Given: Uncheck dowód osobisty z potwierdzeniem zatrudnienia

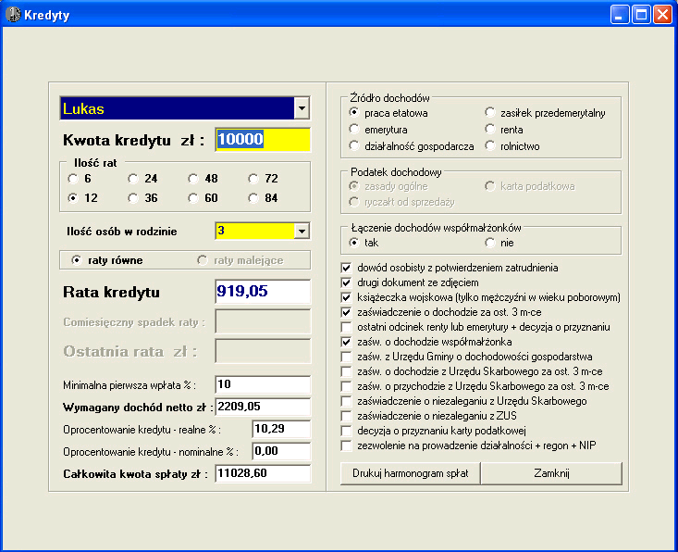Looking at the screenshot, I should click(x=347, y=268).
